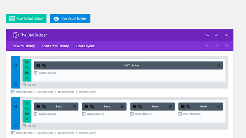Duplicate the row containing Call To Action
The image size is (246, 138).
point(27,68)
